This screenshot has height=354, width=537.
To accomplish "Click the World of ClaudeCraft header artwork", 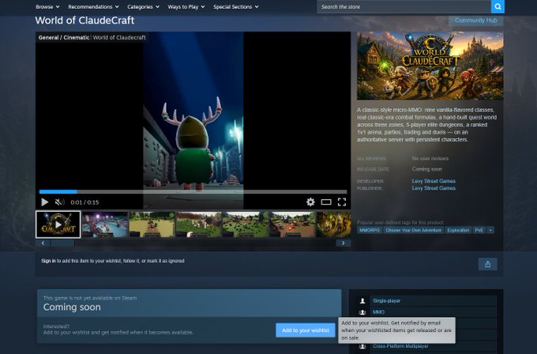I will click(430, 66).
